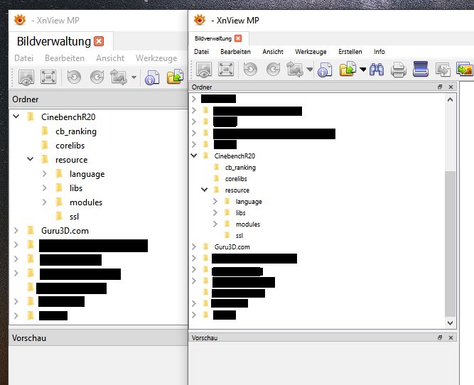The width and height of the screenshot is (474, 385).
Task: Click the fullscreen icon in right window toolbar
Action: (226, 70)
